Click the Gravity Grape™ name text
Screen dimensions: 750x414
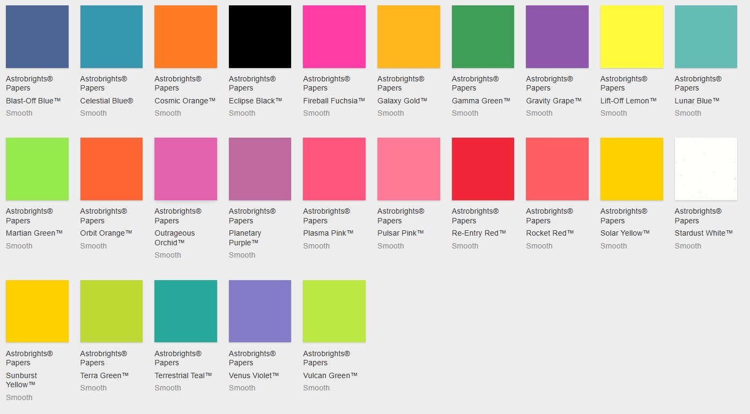(554, 101)
